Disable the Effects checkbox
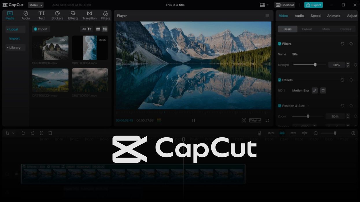 (280, 80)
